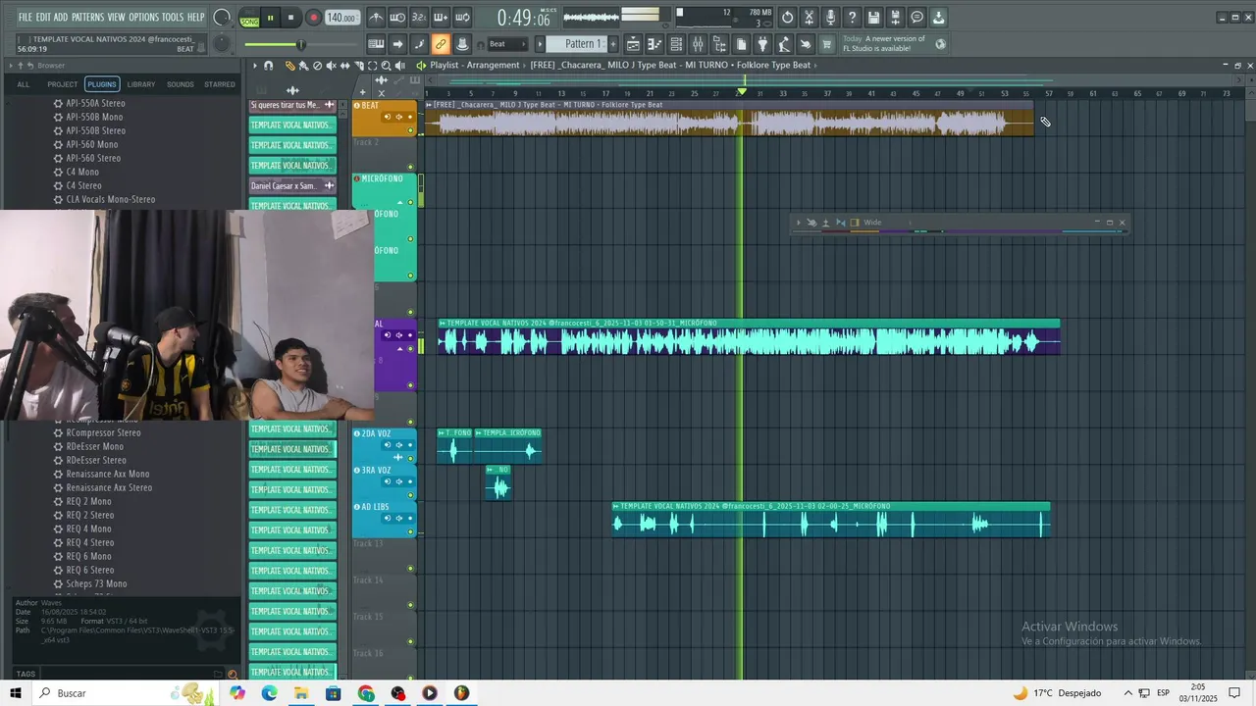Open the Pattern 1 selector

[577, 44]
